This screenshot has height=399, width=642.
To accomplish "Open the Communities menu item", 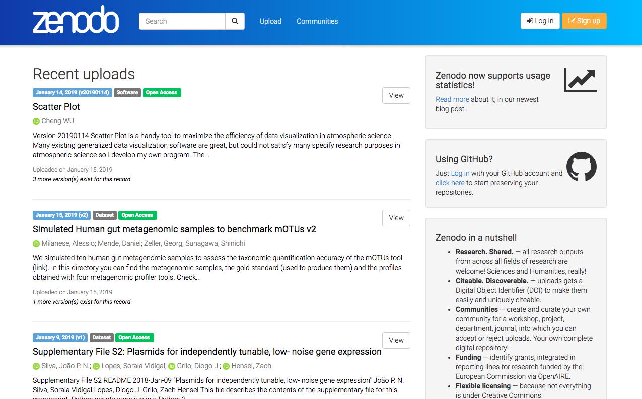I will pyautogui.click(x=317, y=21).
